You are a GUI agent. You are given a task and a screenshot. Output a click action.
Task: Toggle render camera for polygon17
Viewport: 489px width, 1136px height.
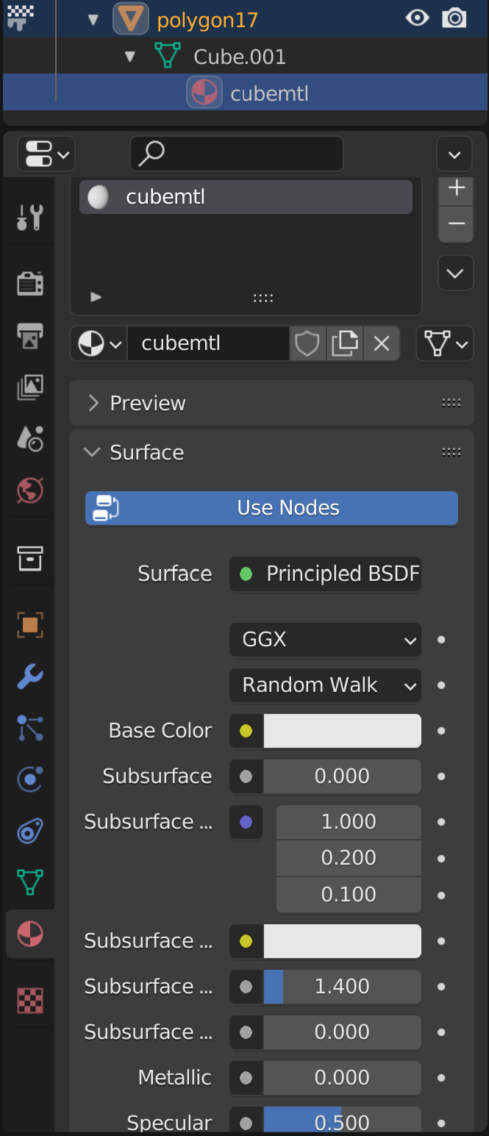[x=454, y=18]
